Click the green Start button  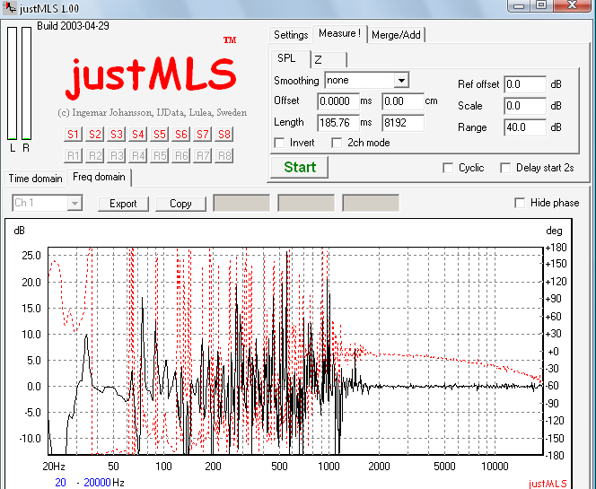(x=300, y=167)
